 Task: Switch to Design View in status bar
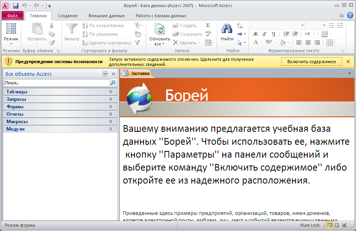pos(344,225)
